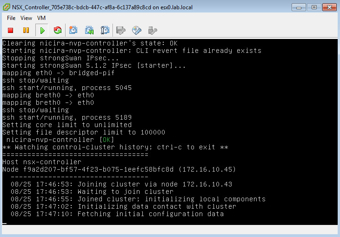This screenshot has height=237, width=340.
Task: Open the File menu
Action: [x=11, y=18]
